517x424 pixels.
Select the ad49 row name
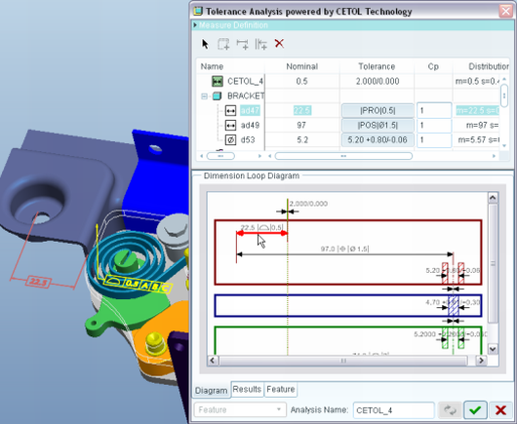[250, 125]
